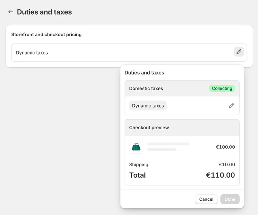Click the back arrow beside the page title
258x215 pixels.
click(x=10, y=12)
